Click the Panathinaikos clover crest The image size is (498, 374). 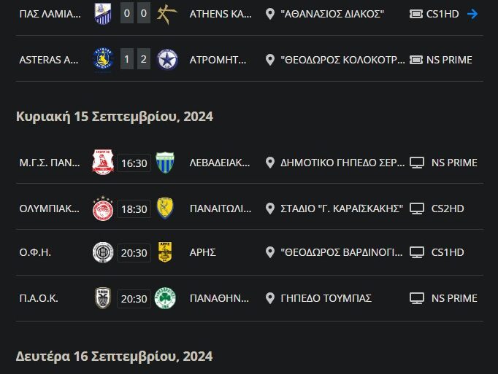[x=165, y=297]
